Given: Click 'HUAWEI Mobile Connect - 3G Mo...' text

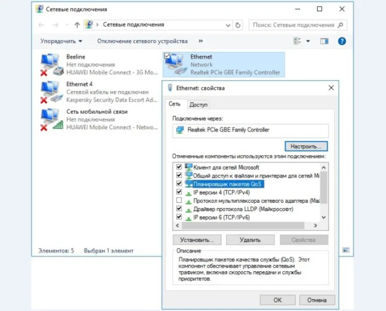Looking at the screenshot, I should [112, 72].
